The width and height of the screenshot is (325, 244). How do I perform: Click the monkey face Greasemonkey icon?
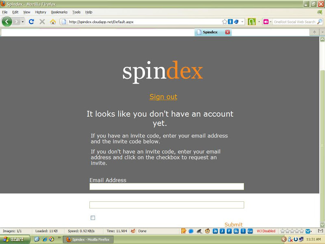(x=207, y=231)
